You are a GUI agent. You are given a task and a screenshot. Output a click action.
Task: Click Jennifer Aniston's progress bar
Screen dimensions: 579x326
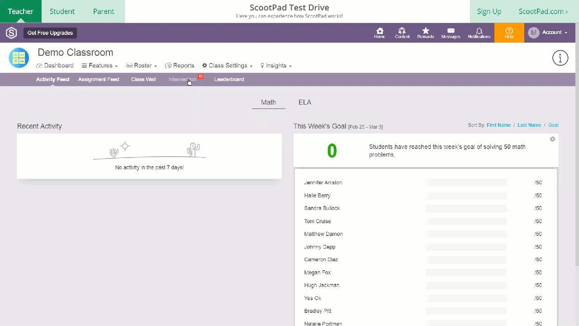pos(466,183)
